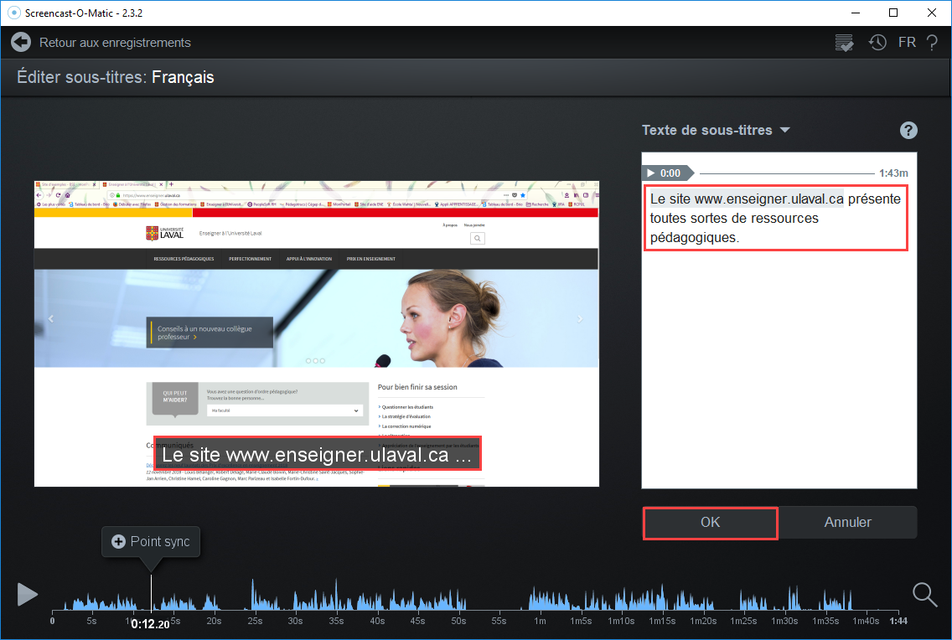Add a Point sync marker
This screenshot has width=952, height=640.
coord(151,542)
